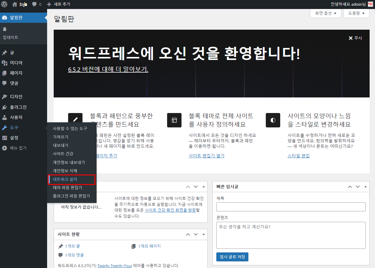The height and width of the screenshot is (268, 375).
Task: Visit site via home icon
Action: coord(15,4)
